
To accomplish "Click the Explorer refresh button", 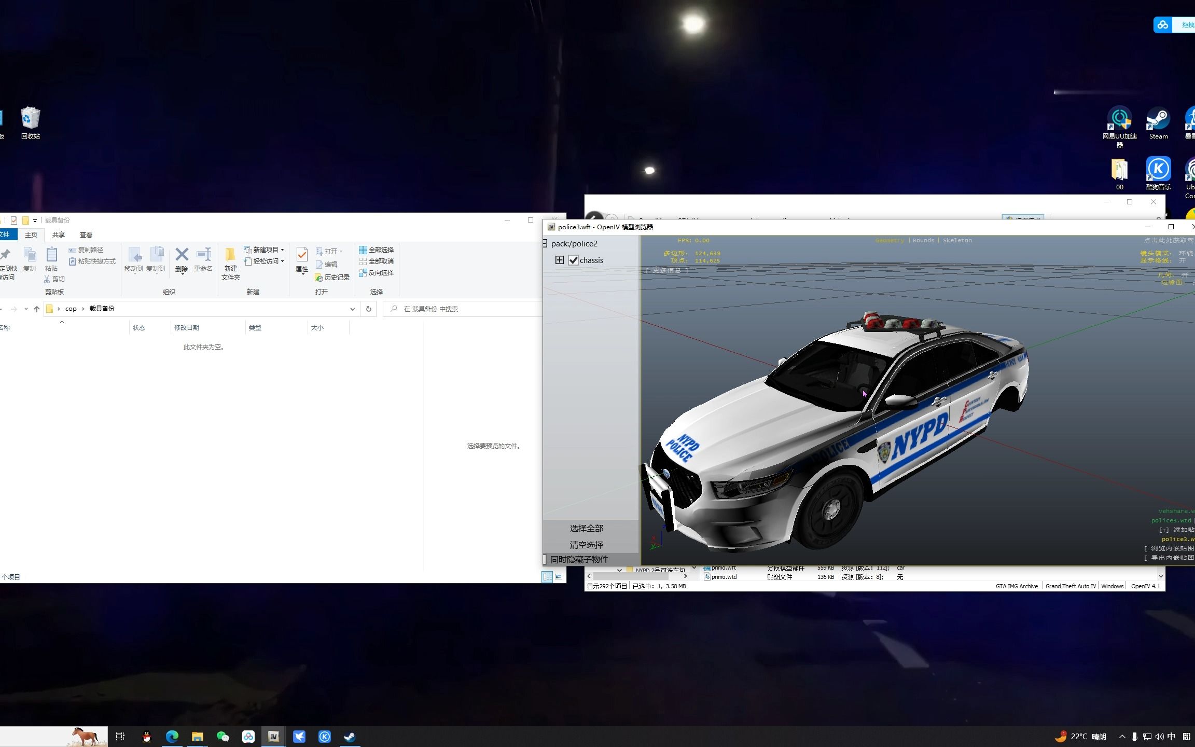I will click(369, 309).
